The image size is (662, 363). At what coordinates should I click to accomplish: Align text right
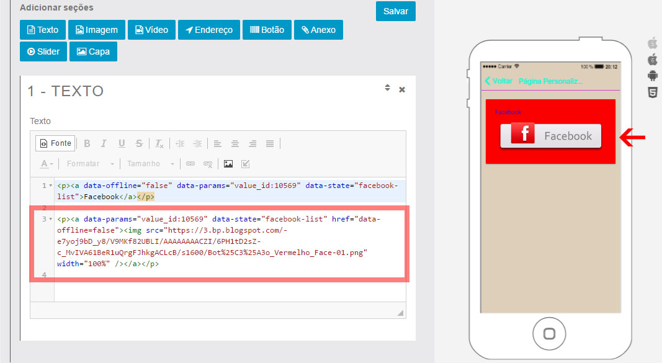coord(253,143)
